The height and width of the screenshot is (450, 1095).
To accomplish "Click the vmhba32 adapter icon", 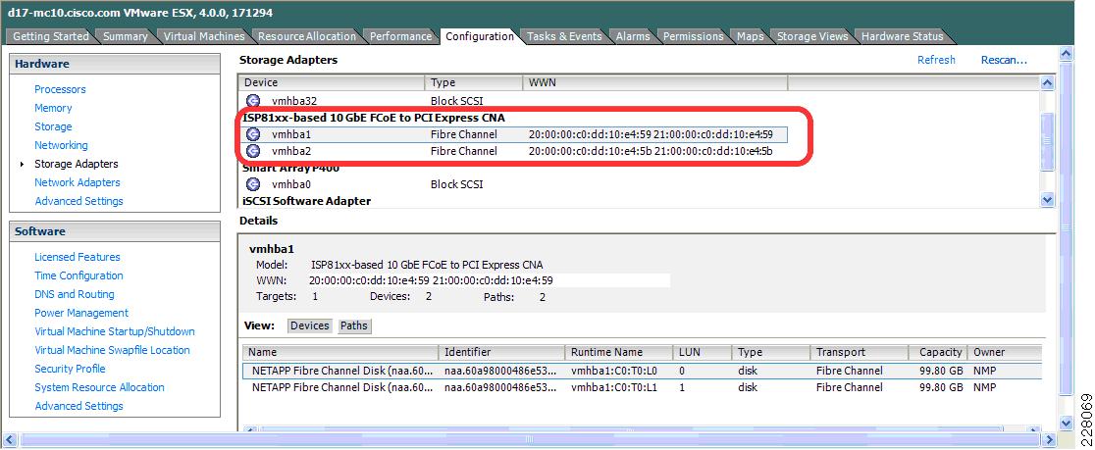I will tap(254, 100).
